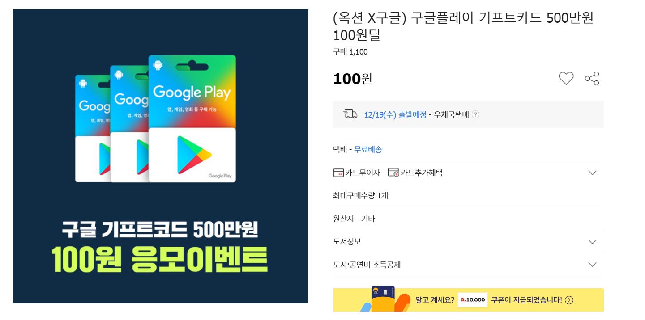Viewport: 645px width, 320px height.
Task: Expand the 도서·공연비 소득공제 section
Action: tap(592, 265)
